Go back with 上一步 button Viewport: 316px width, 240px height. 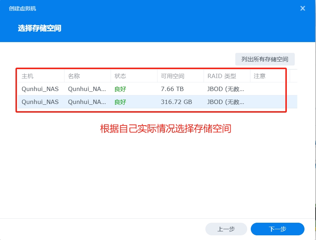click(226, 229)
